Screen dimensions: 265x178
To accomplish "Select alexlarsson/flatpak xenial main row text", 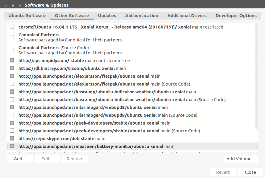I will [90, 76].
